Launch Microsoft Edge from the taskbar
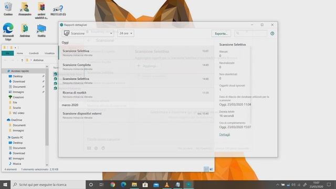This screenshot has height=189, width=336. tap(123, 184)
